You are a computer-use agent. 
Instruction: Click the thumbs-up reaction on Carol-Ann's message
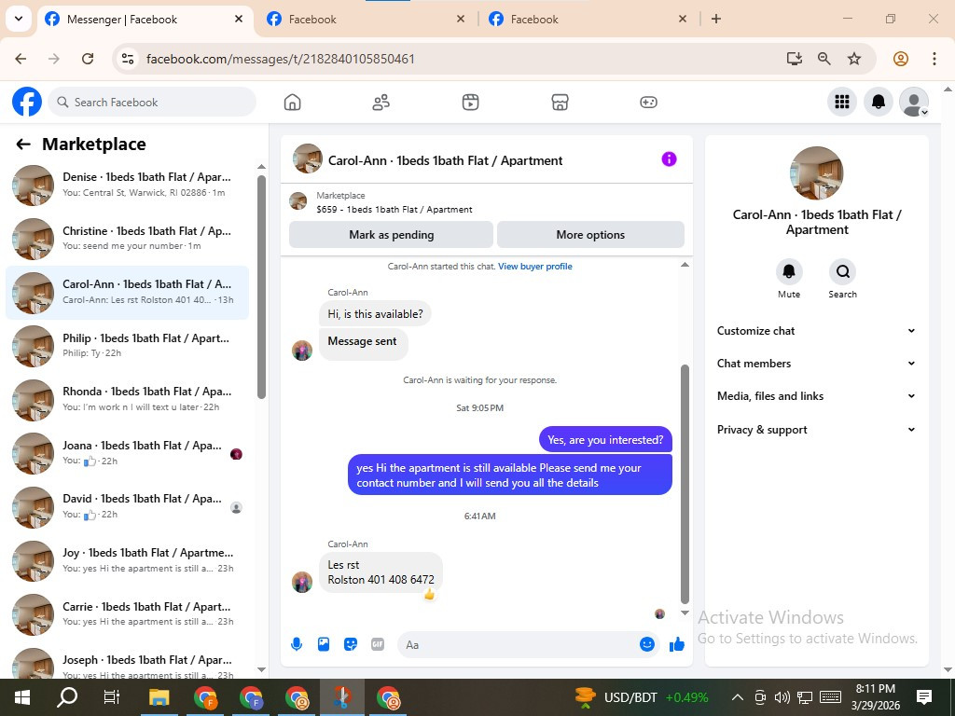pyautogui.click(x=429, y=594)
